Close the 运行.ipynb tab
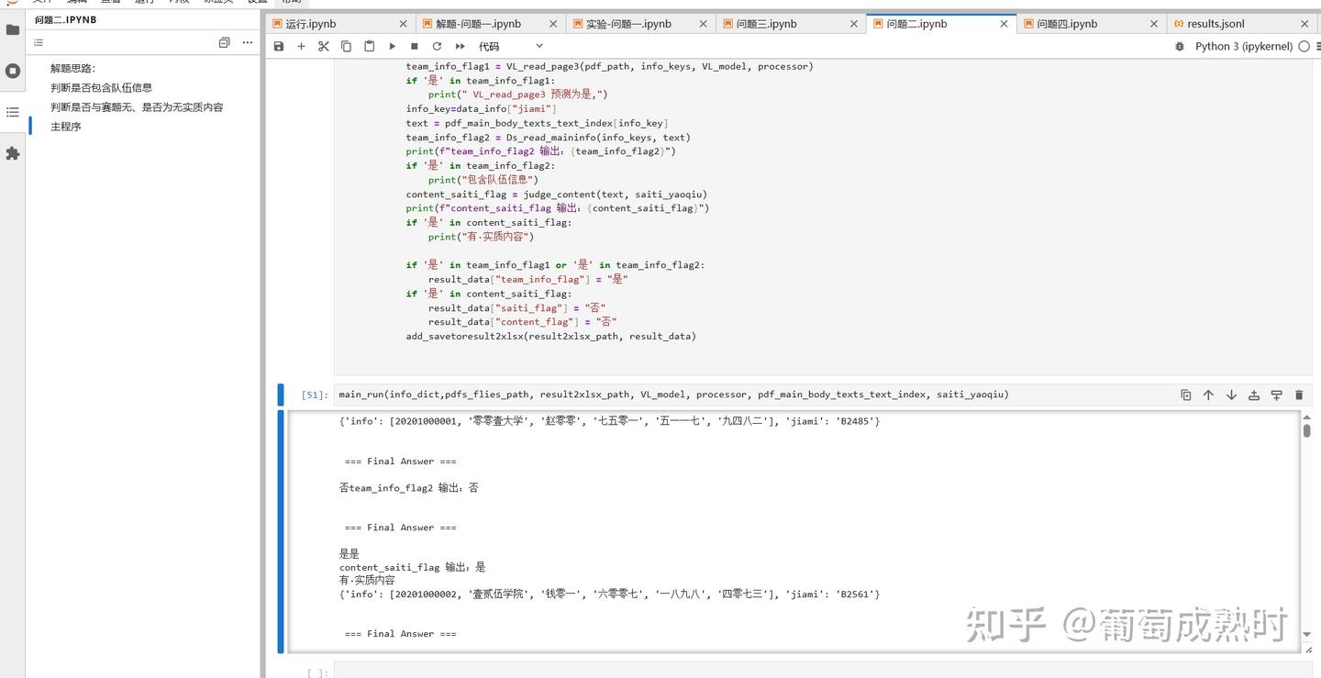The width and height of the screenshot is (1321, 678). click(403, 24)
